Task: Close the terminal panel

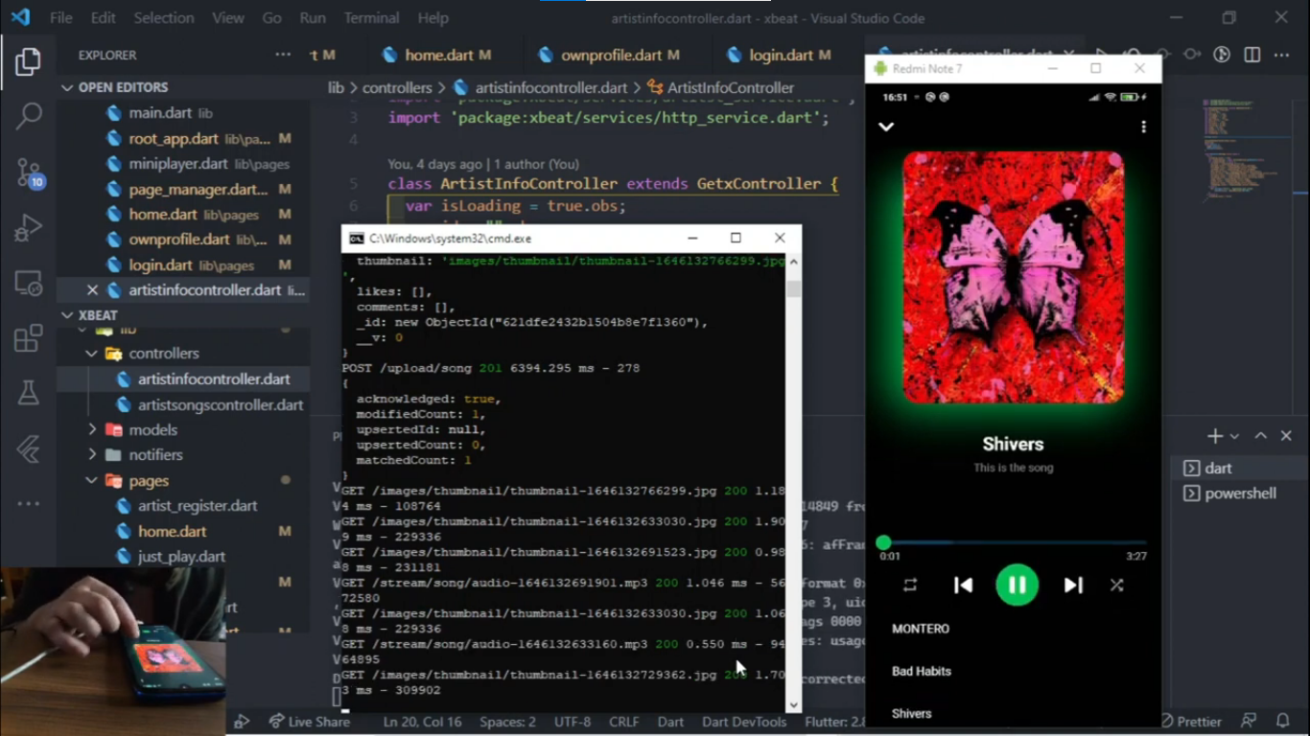Action: pos(1287,436)
